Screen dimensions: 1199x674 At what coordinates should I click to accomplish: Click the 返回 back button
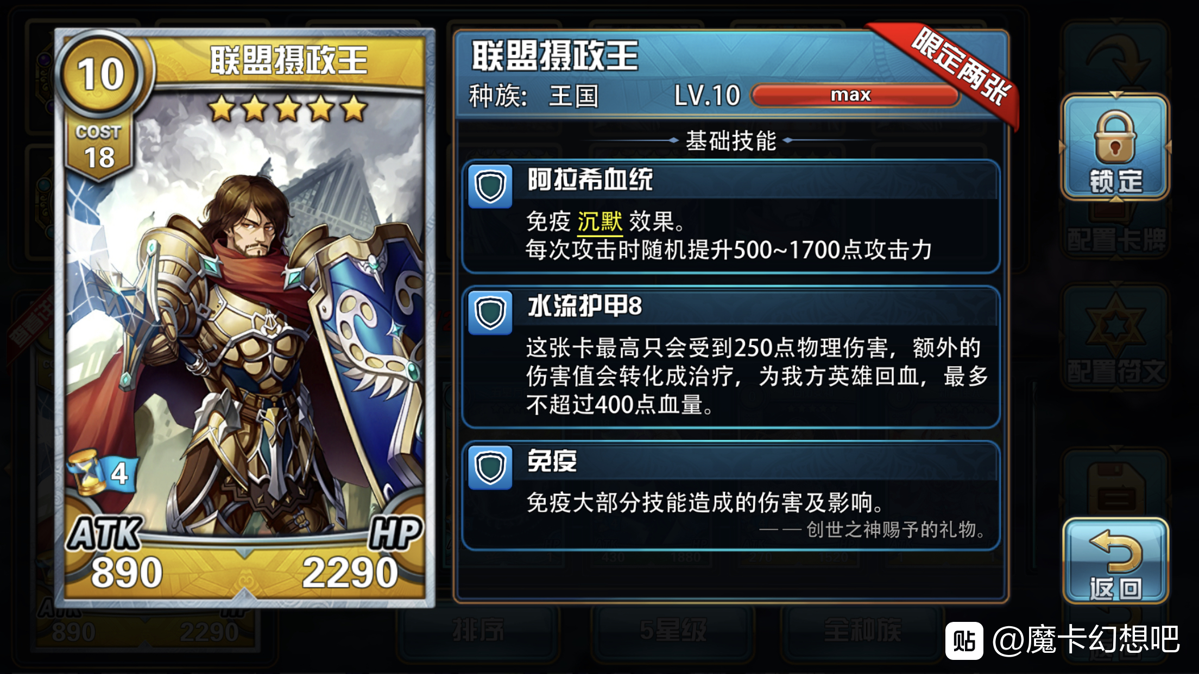(x=1115, y=561)
